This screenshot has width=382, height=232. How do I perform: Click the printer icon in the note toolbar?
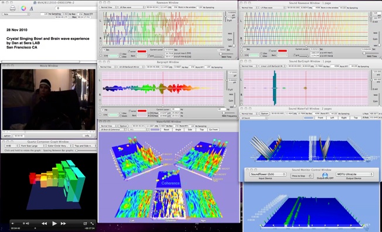[x=13, y=8]
